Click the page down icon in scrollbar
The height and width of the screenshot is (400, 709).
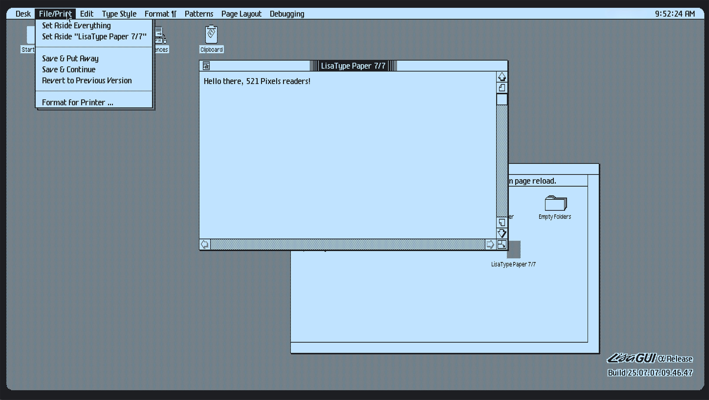[502, 222]
